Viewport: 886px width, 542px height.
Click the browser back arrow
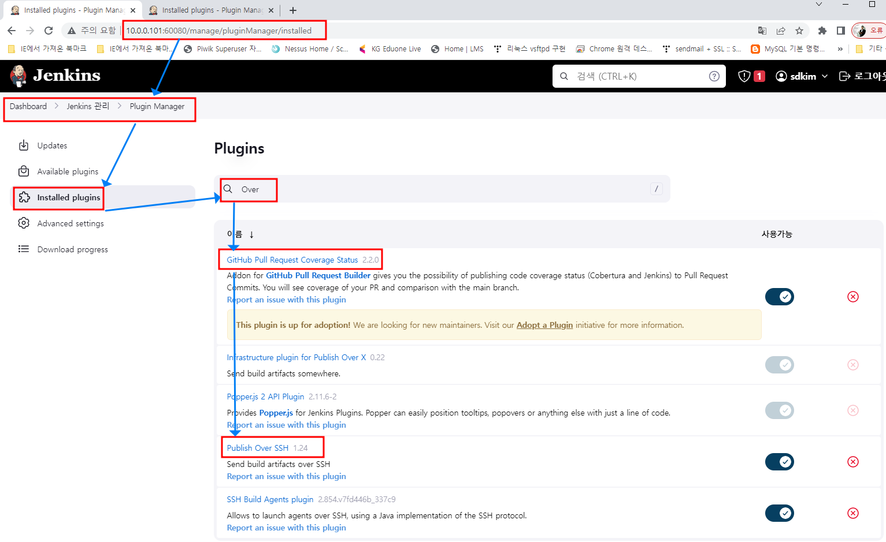12,31
